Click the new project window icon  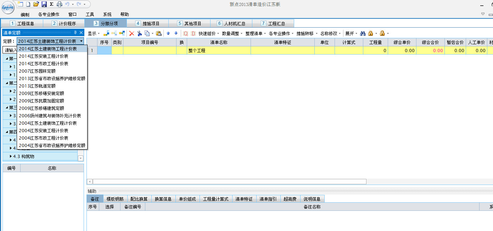tap(20, 4)
